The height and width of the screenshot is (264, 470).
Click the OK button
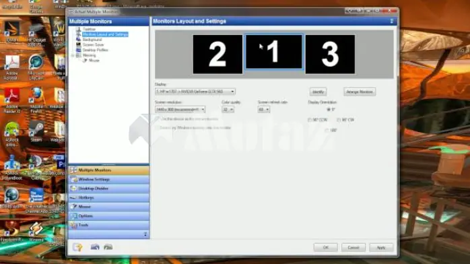coord(325,248)
